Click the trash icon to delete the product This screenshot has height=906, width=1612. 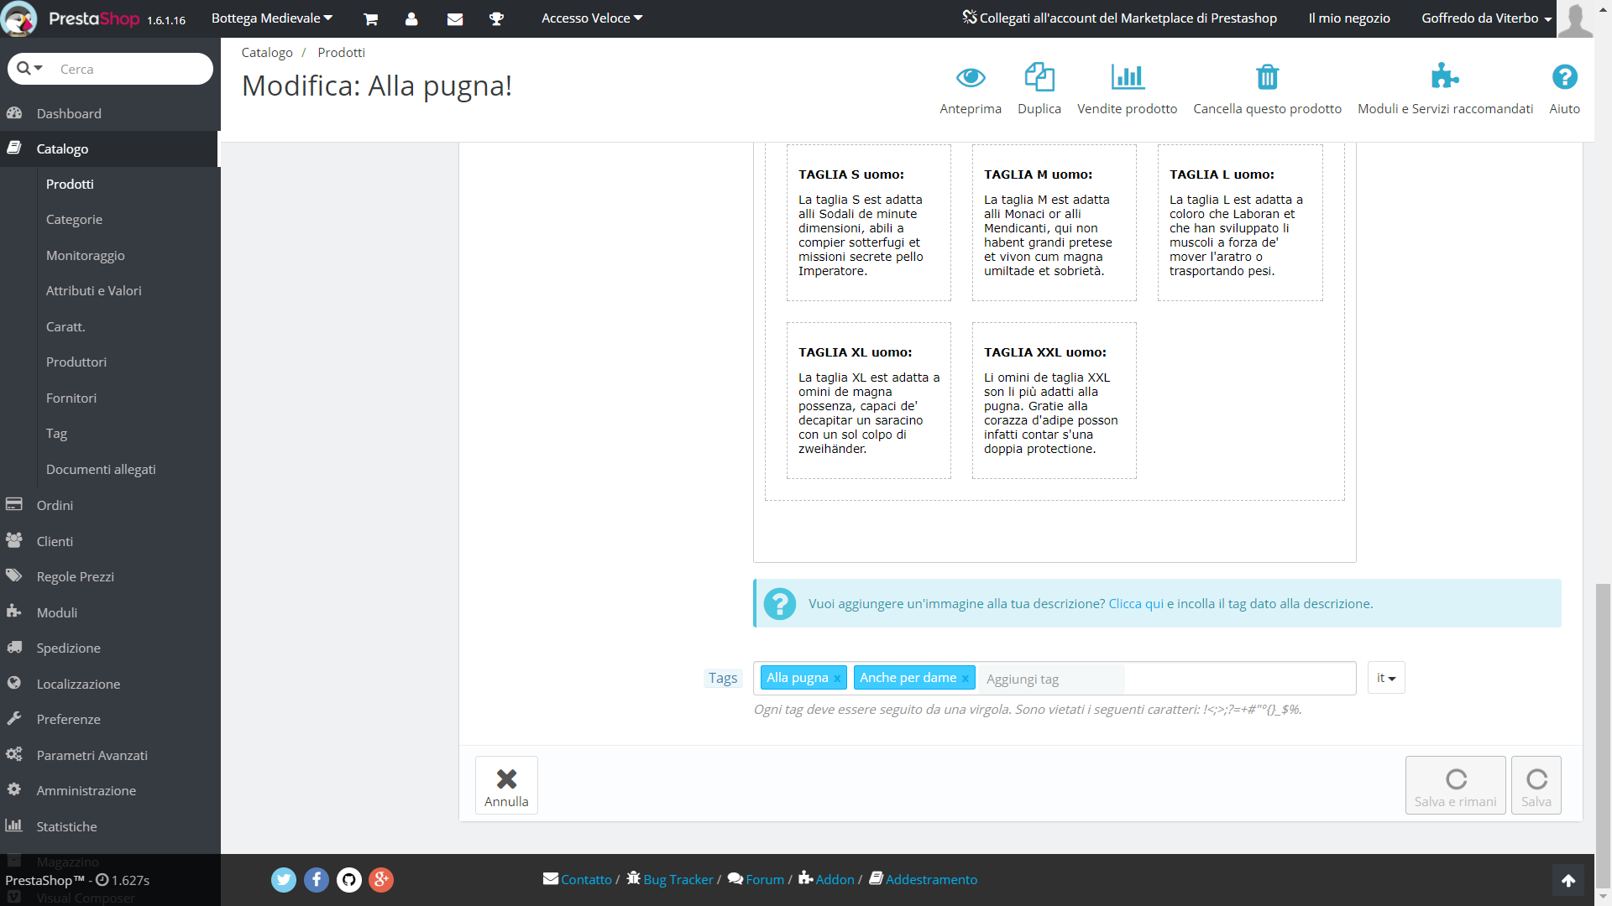[x=1267, y=78]
